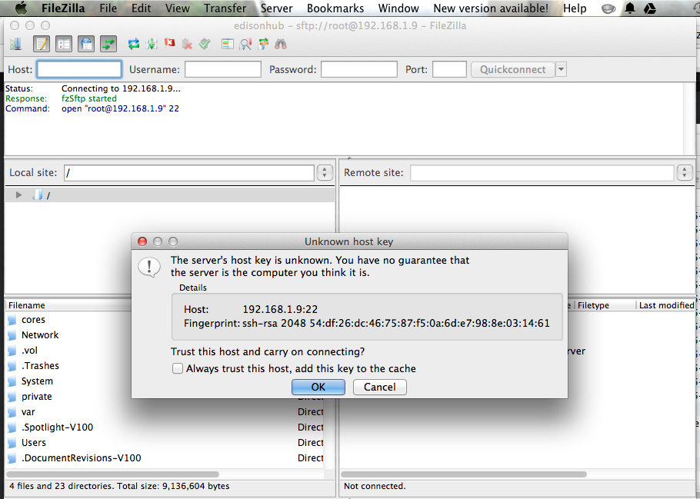Click the Quickconnect button
The height and width of the screenshot is (499, 700).
[x=513, y=70]
